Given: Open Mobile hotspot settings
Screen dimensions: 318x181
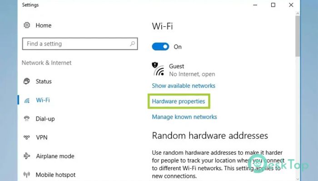Looking at the screenshot, I should pyautogui.click(x=55, y=175).
